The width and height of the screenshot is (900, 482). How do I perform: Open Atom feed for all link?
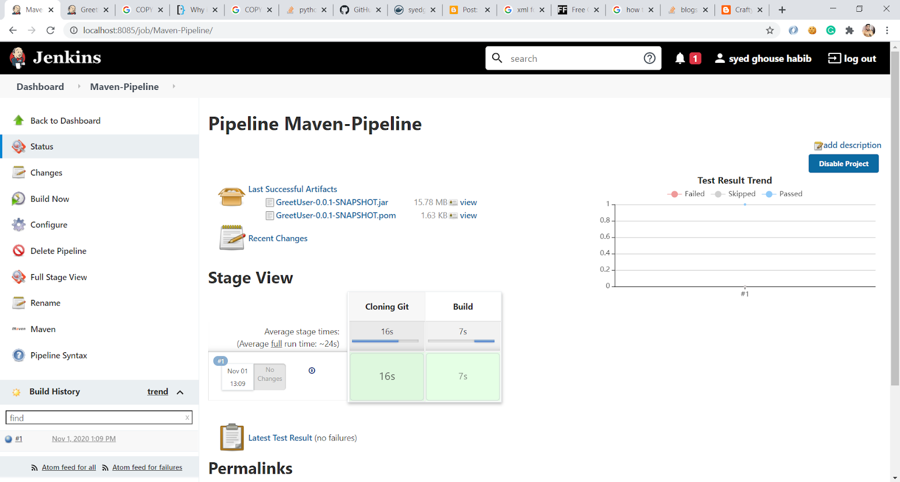click(69, 467)
